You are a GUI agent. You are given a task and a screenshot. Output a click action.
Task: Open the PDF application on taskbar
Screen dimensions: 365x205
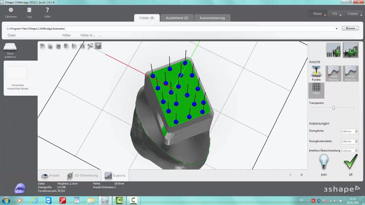point(63,200)
